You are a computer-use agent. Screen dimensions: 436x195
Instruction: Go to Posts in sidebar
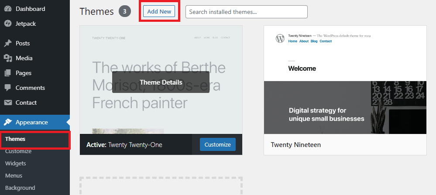35,43
